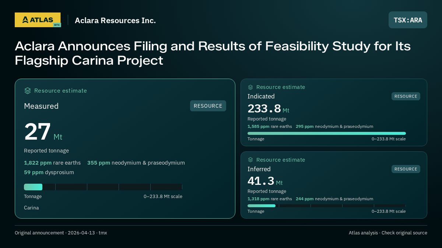The image size is (442, 248).
Task: Click the Atlas analysis check original source note
Action: tap(388, 233)
